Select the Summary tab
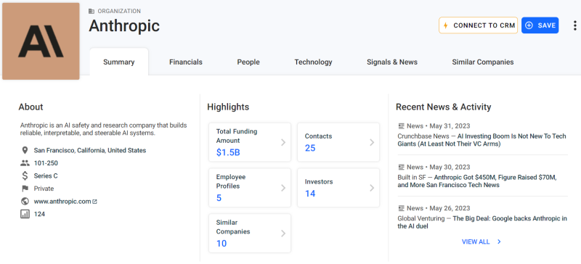 (119, 62)
